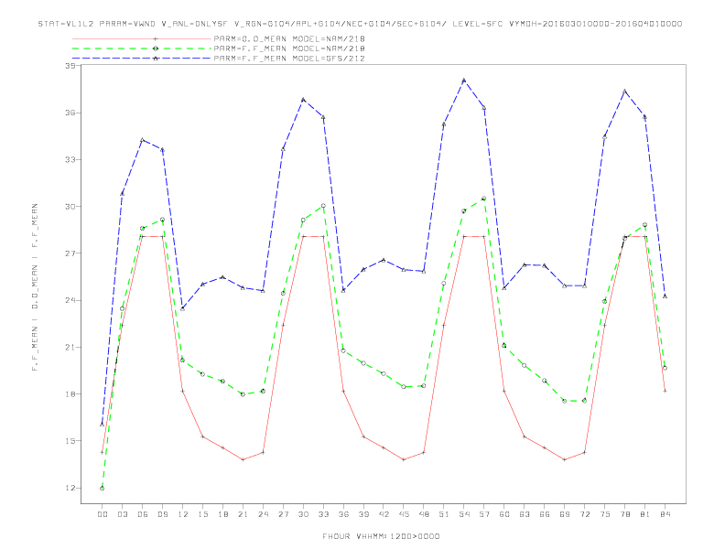Click the blue GFS triangle marker at hour 30

pyautogui.click(x=303, y=100)
